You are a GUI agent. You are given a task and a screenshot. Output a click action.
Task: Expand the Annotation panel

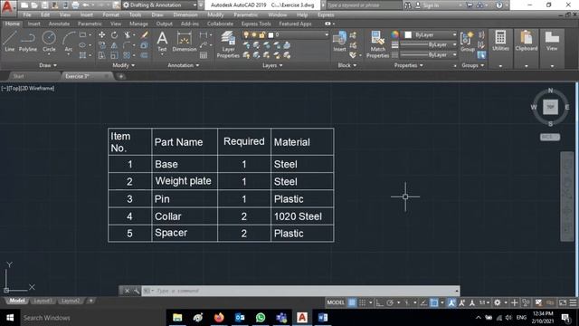184,65
